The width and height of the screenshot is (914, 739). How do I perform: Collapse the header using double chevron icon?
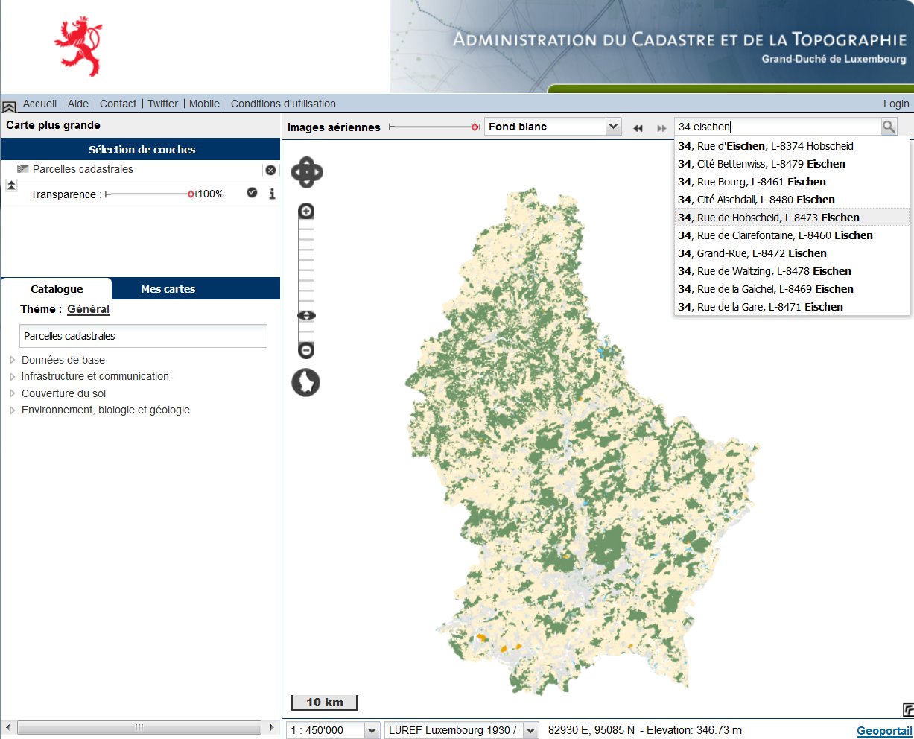point(9,107)
